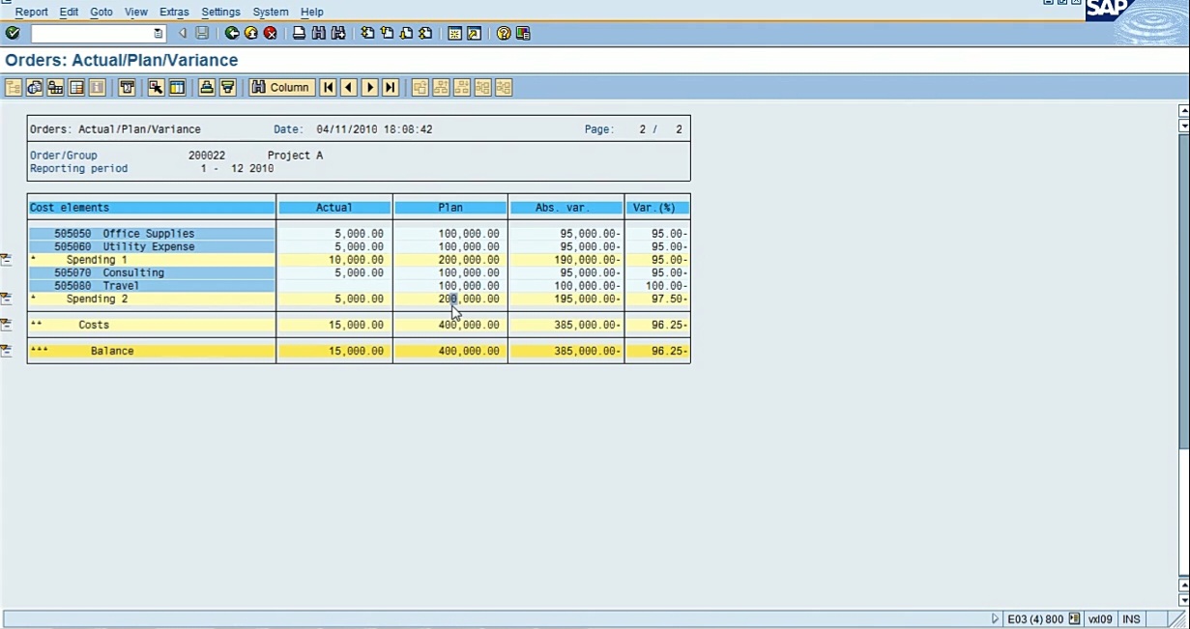Viewport: 1190px width, 629px height.
Task: Click the Create New Session icon
Action: [455, 33]
